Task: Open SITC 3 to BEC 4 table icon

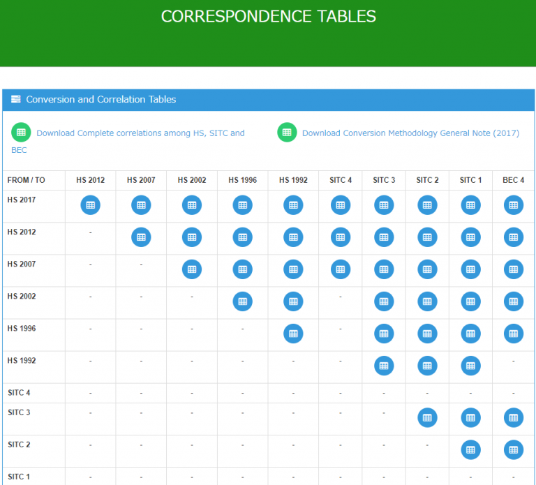Action: coord(514,417)
